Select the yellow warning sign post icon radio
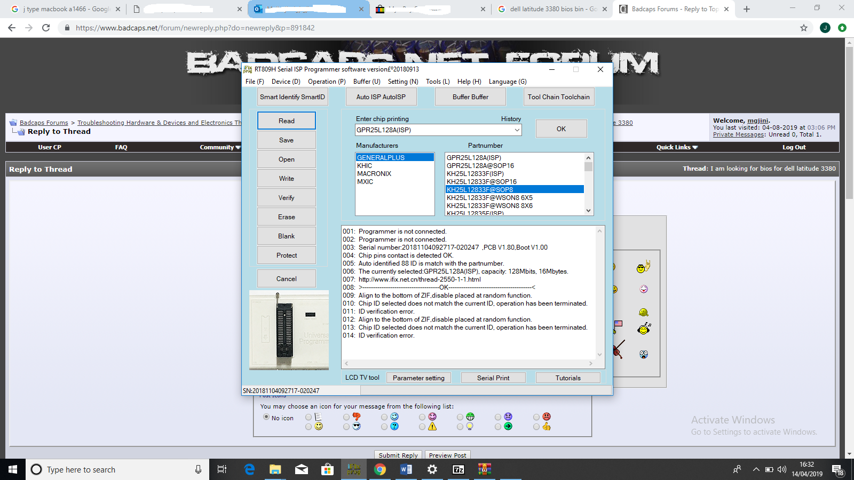Screen dimensions: 854x480 click(x=422, y=427)
